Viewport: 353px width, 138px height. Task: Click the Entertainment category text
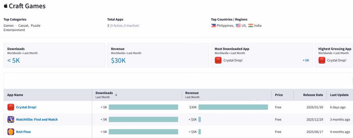click(14, 30)
